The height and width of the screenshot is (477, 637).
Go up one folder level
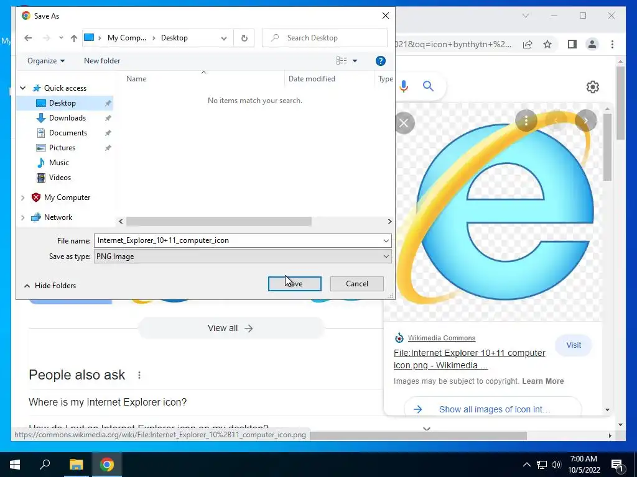[x=73, y=38]
